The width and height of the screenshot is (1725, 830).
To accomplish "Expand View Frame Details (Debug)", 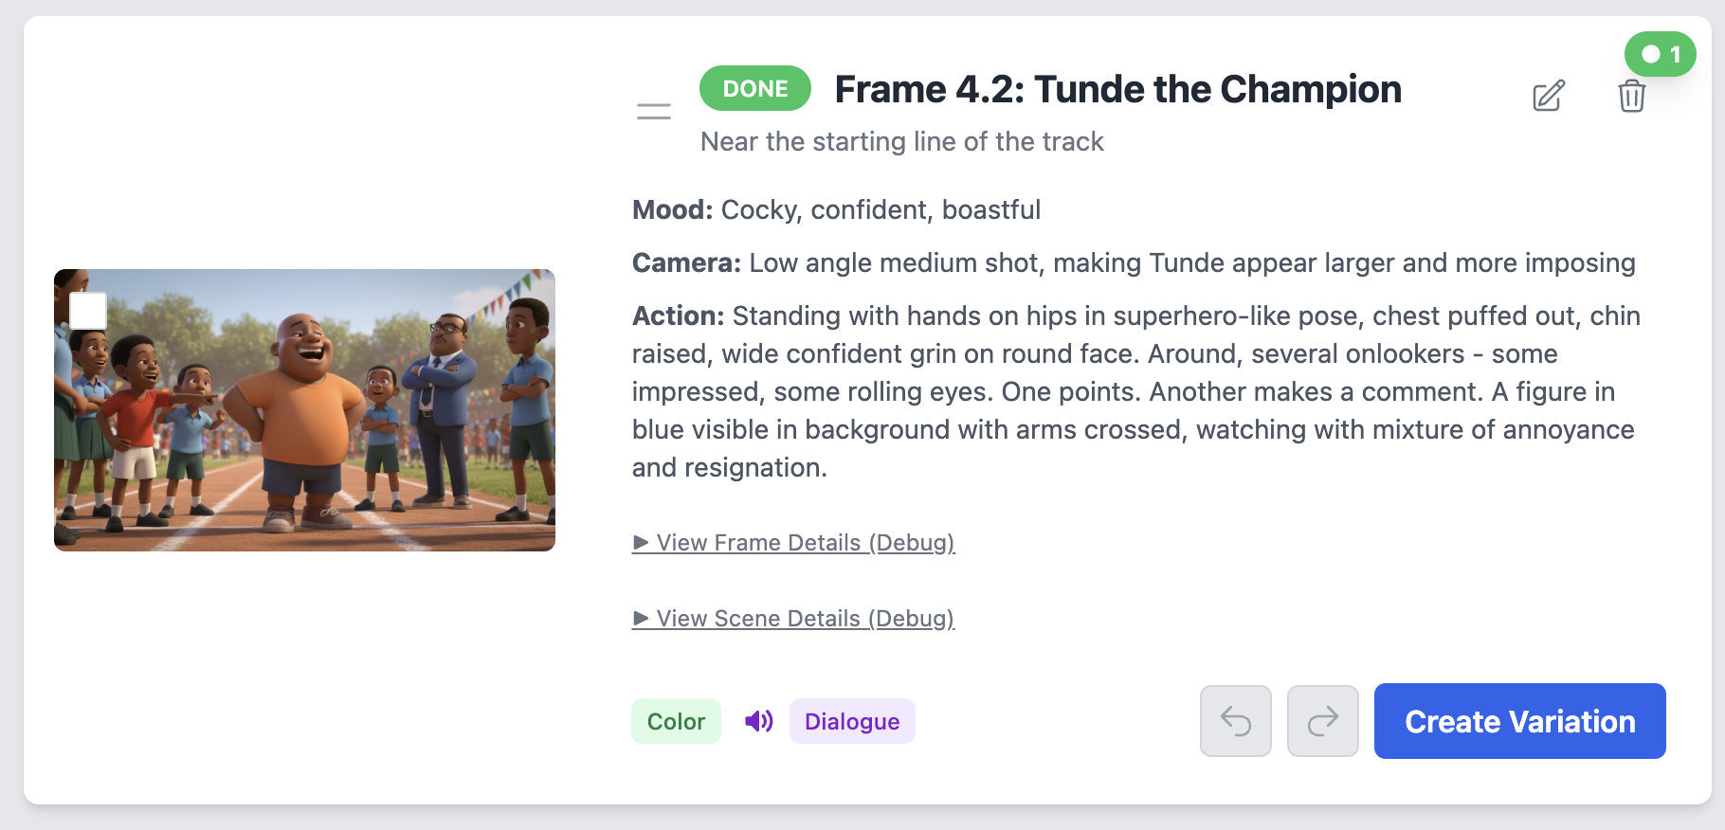I will click(793, 543).
